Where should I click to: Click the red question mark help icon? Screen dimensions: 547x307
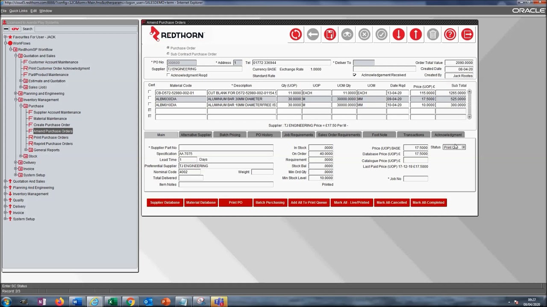tap(450, 35)
